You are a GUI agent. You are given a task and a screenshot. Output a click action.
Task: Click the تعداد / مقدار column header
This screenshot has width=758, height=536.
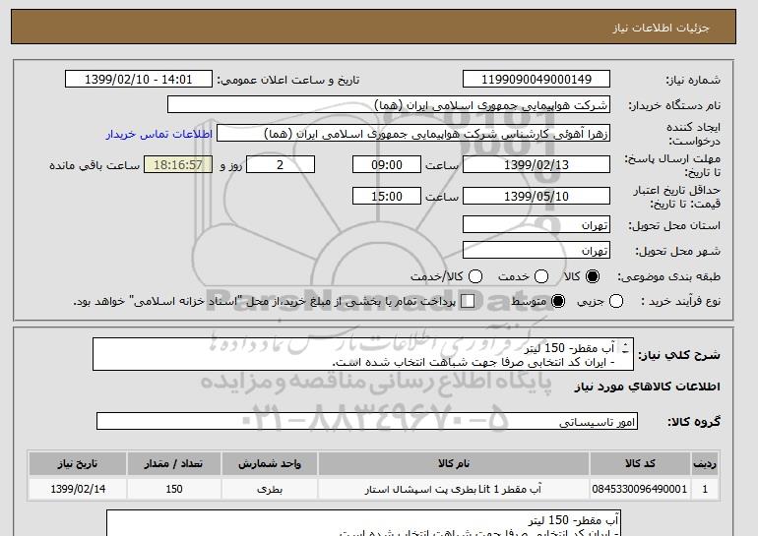tap(174, 463)
